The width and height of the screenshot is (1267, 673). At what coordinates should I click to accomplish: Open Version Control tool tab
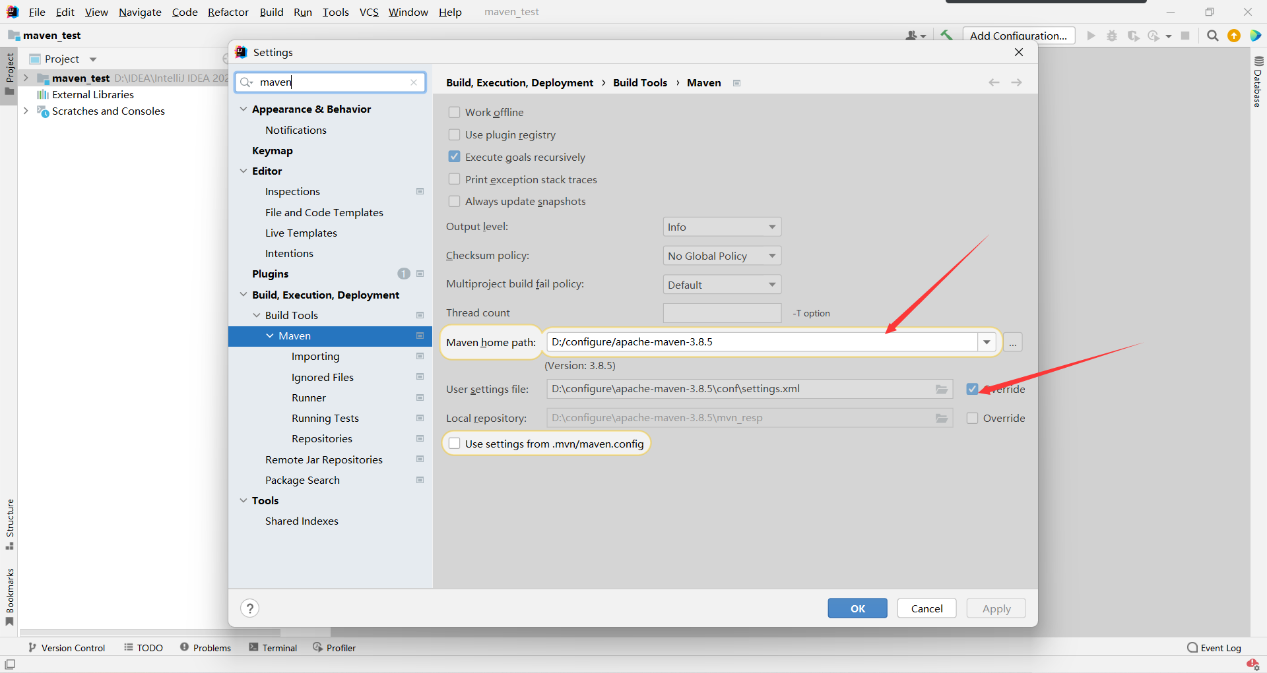coord(67,648)
